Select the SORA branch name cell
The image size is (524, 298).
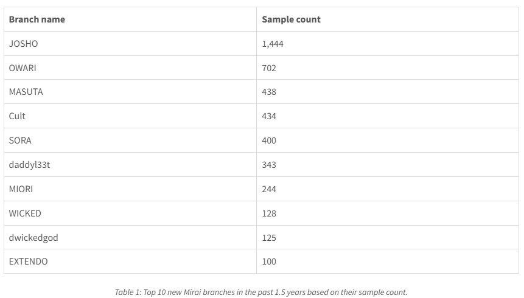click(20, 140)
